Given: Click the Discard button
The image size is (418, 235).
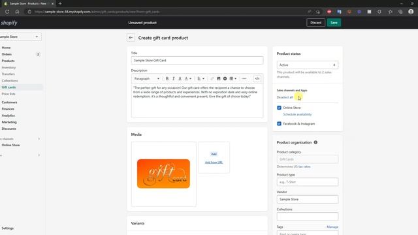Looking at the screenshot, I should (315, 23).
